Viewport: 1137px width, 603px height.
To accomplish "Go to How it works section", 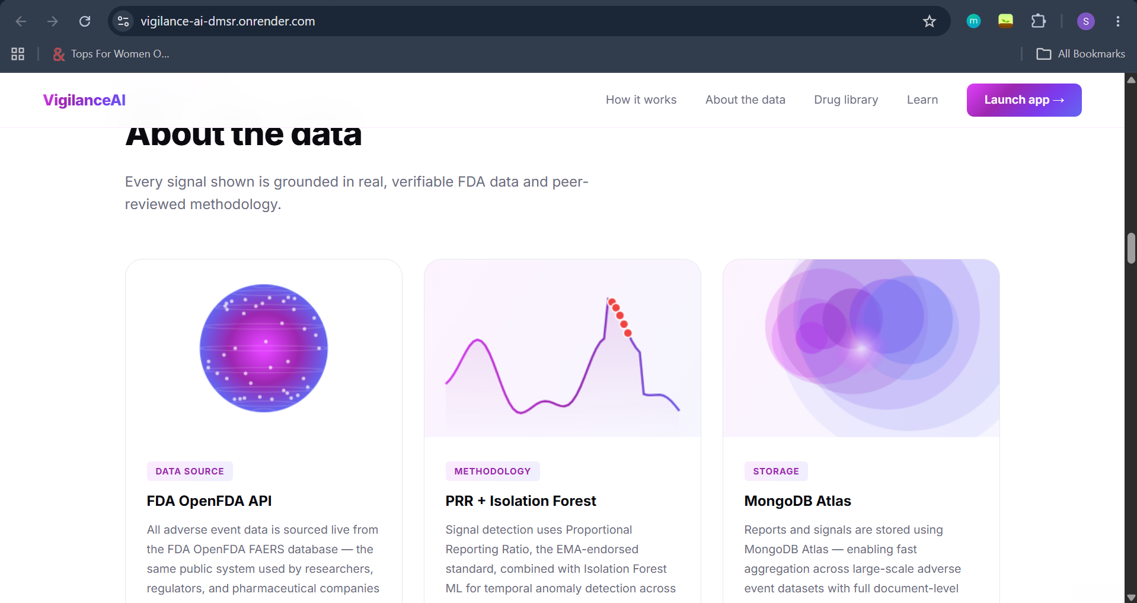I will 641,100.
